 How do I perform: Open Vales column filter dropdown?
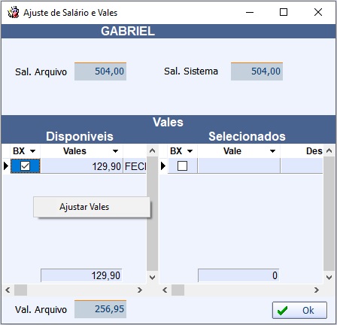115,151
